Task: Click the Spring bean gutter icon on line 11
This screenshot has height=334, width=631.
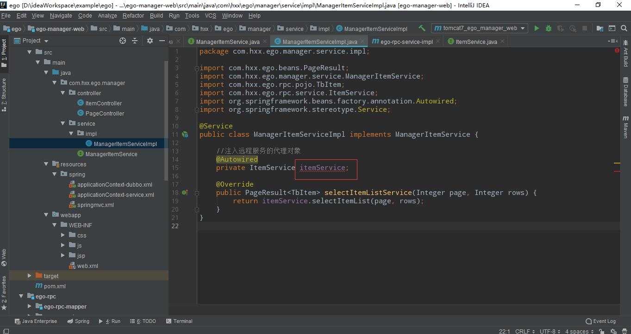Action: pyautogui.click(x=185, y=134)
